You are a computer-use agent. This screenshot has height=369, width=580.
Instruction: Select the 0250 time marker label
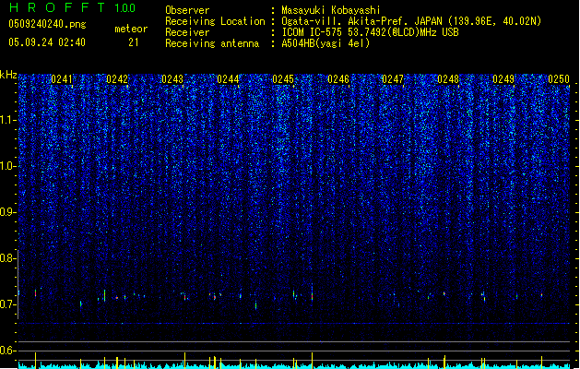(559, 79)
